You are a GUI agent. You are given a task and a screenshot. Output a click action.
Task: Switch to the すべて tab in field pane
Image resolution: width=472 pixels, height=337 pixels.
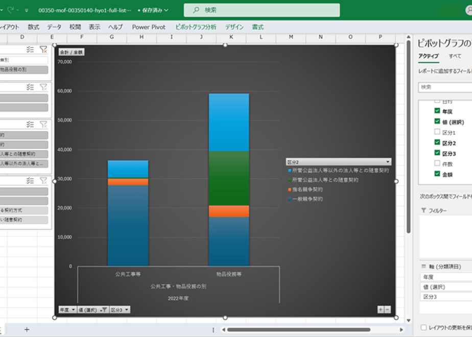(455, 56)
